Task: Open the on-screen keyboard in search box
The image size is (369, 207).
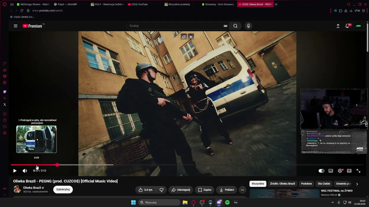Action: [x=225, y=26]
